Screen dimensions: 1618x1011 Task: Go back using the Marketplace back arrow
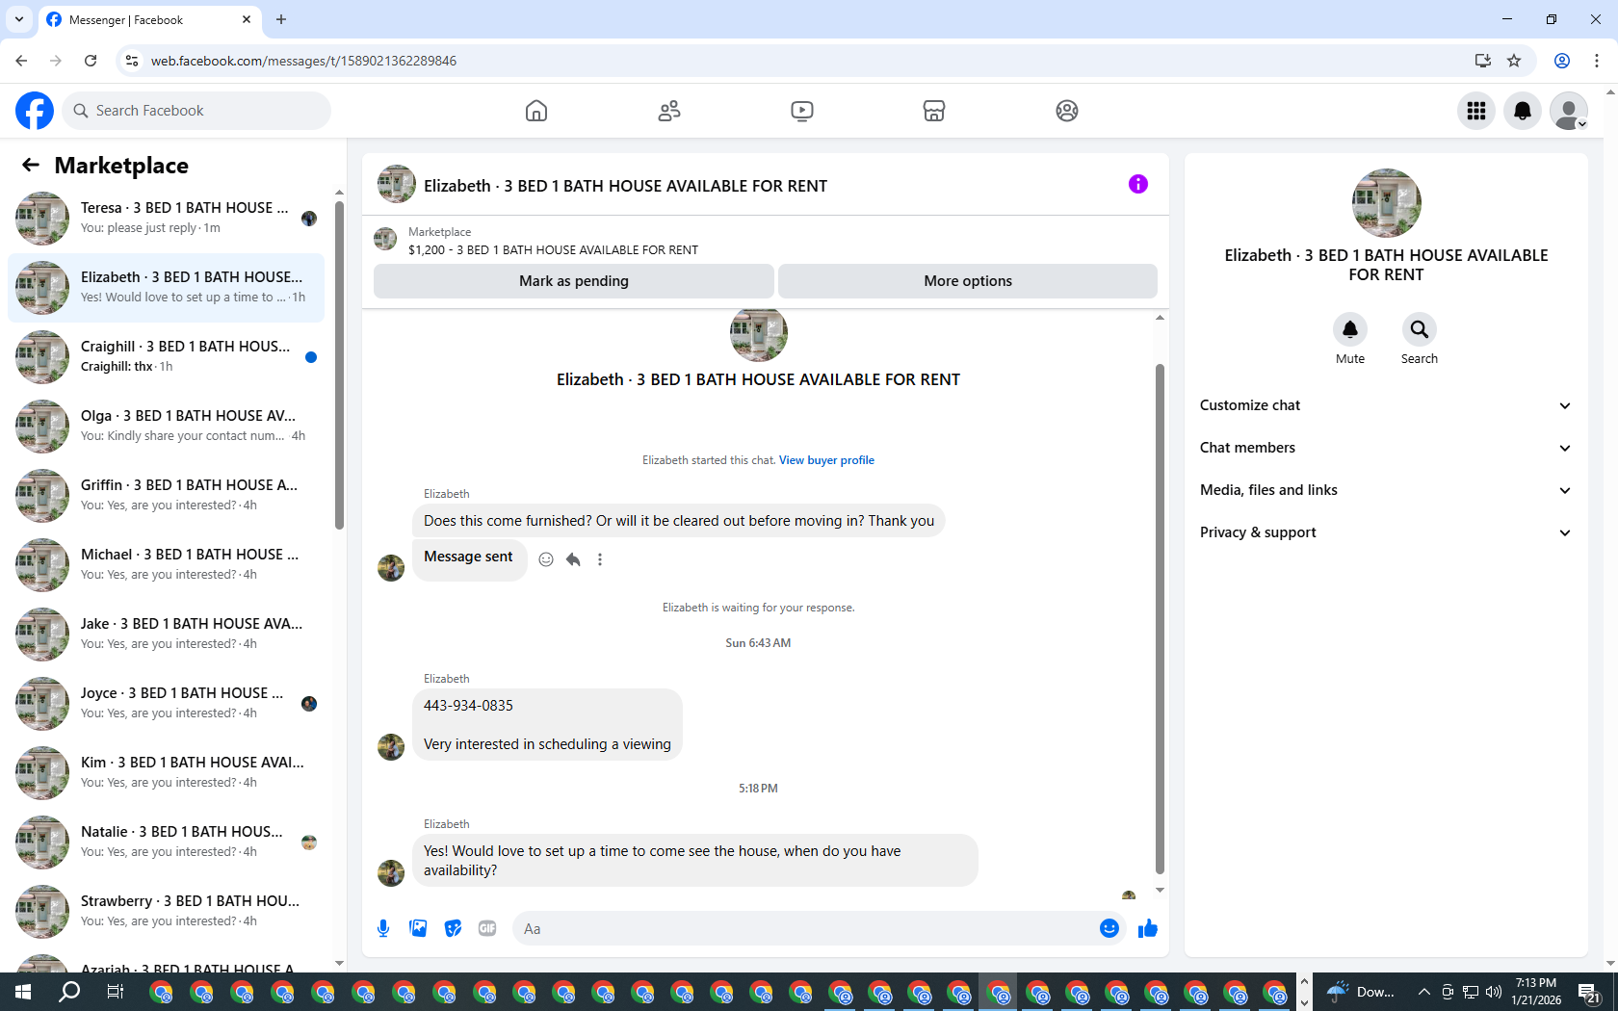[31, 165]
